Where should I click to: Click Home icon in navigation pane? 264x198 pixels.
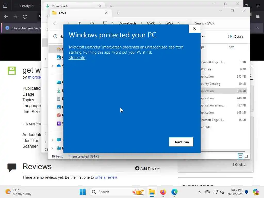(59, 49)
